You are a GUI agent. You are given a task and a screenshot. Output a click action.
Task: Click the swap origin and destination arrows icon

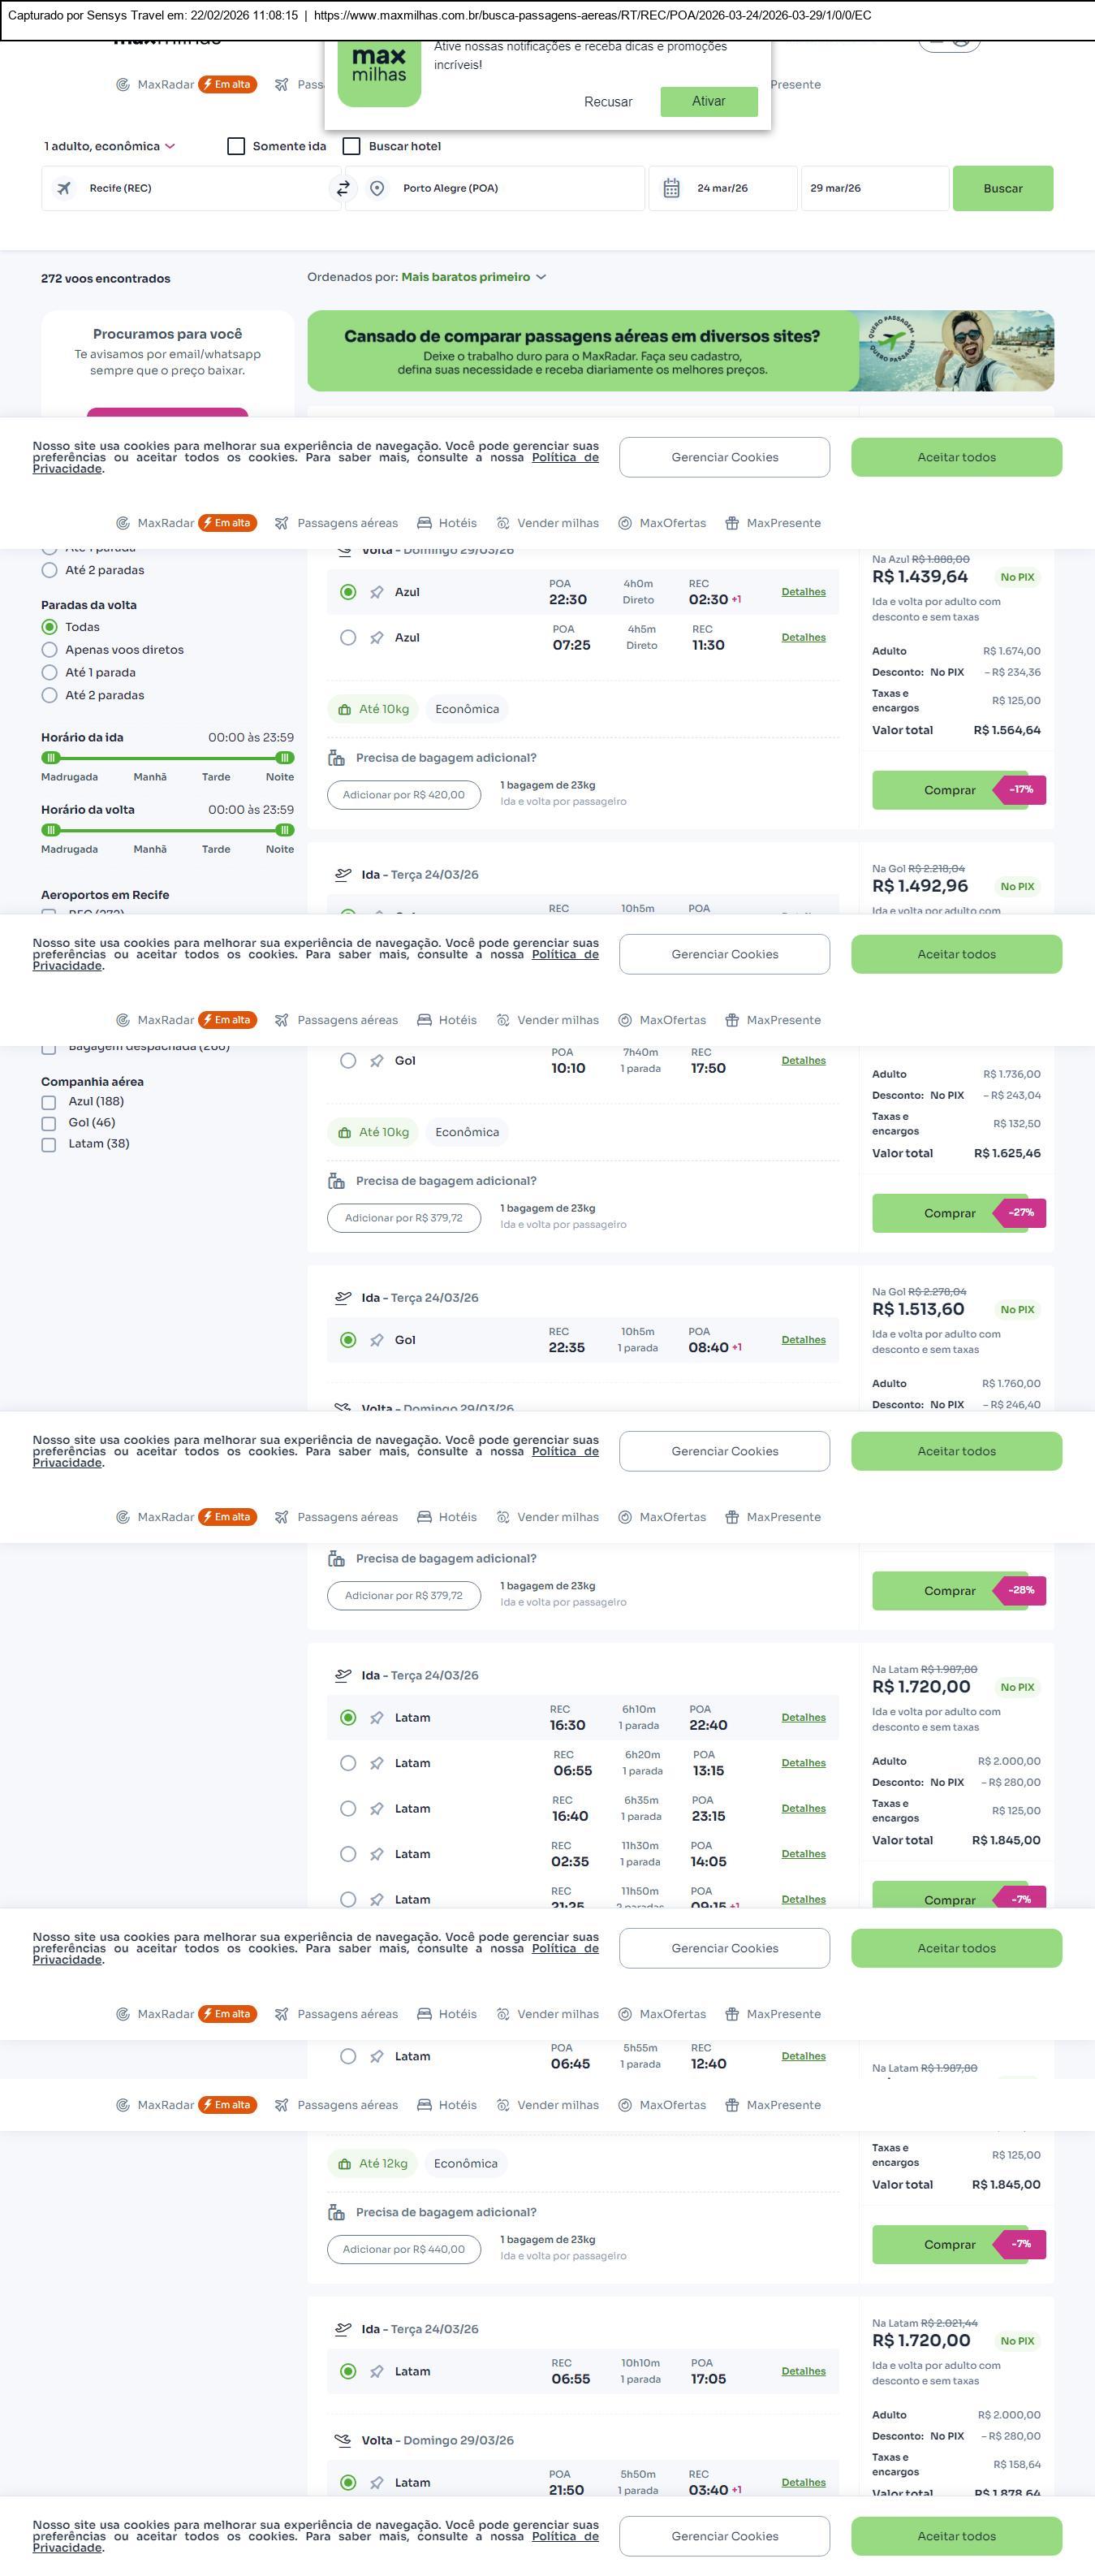[x=343, y=188]
